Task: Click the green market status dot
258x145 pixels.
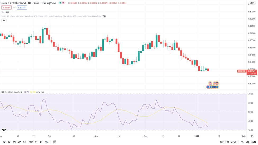Action: [x=60, y=3]
